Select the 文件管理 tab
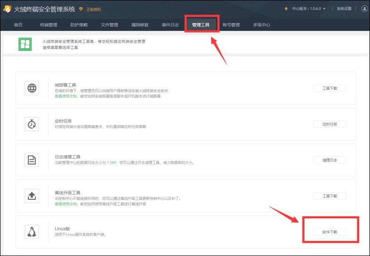The height and width of the screenshot is (256, 370). pos(109,25)
